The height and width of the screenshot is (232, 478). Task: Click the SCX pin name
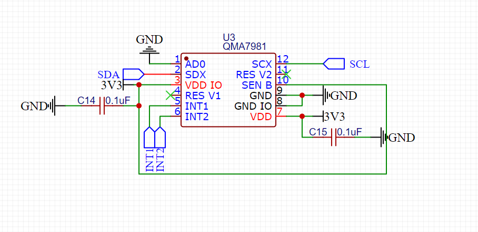262,65
